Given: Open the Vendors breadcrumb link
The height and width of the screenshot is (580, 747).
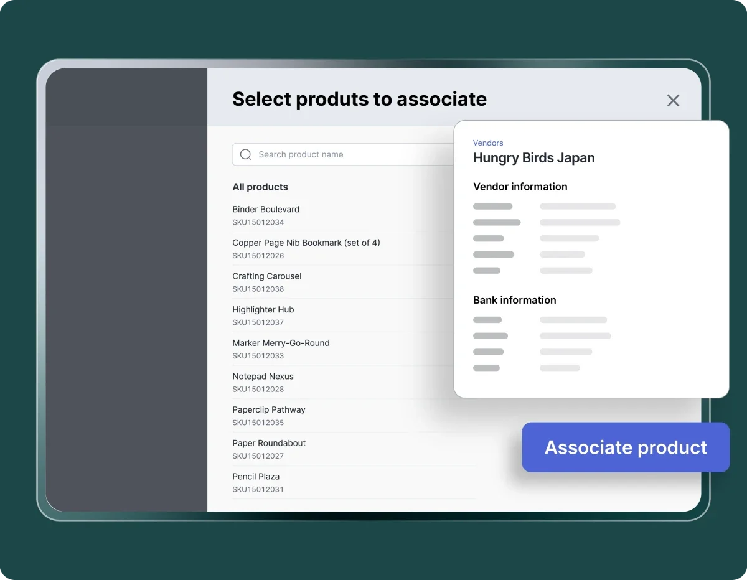Looking at the screenshot, I should [x=488, y=143].
